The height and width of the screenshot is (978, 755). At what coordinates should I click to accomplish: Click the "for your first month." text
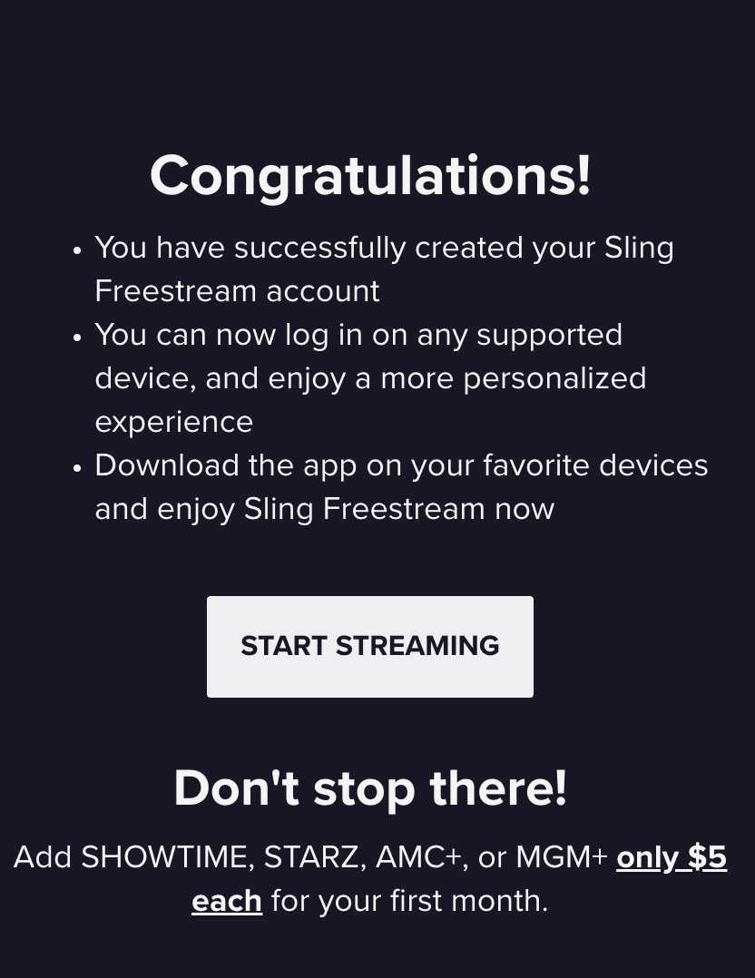click(x=409, y=901)
